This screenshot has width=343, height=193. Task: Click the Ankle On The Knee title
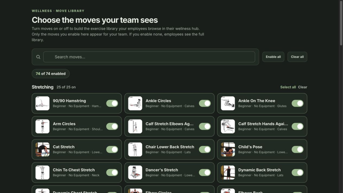point(257,101)
